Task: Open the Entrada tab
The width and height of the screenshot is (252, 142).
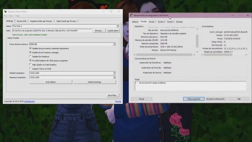Action: (x=179, y=22)
